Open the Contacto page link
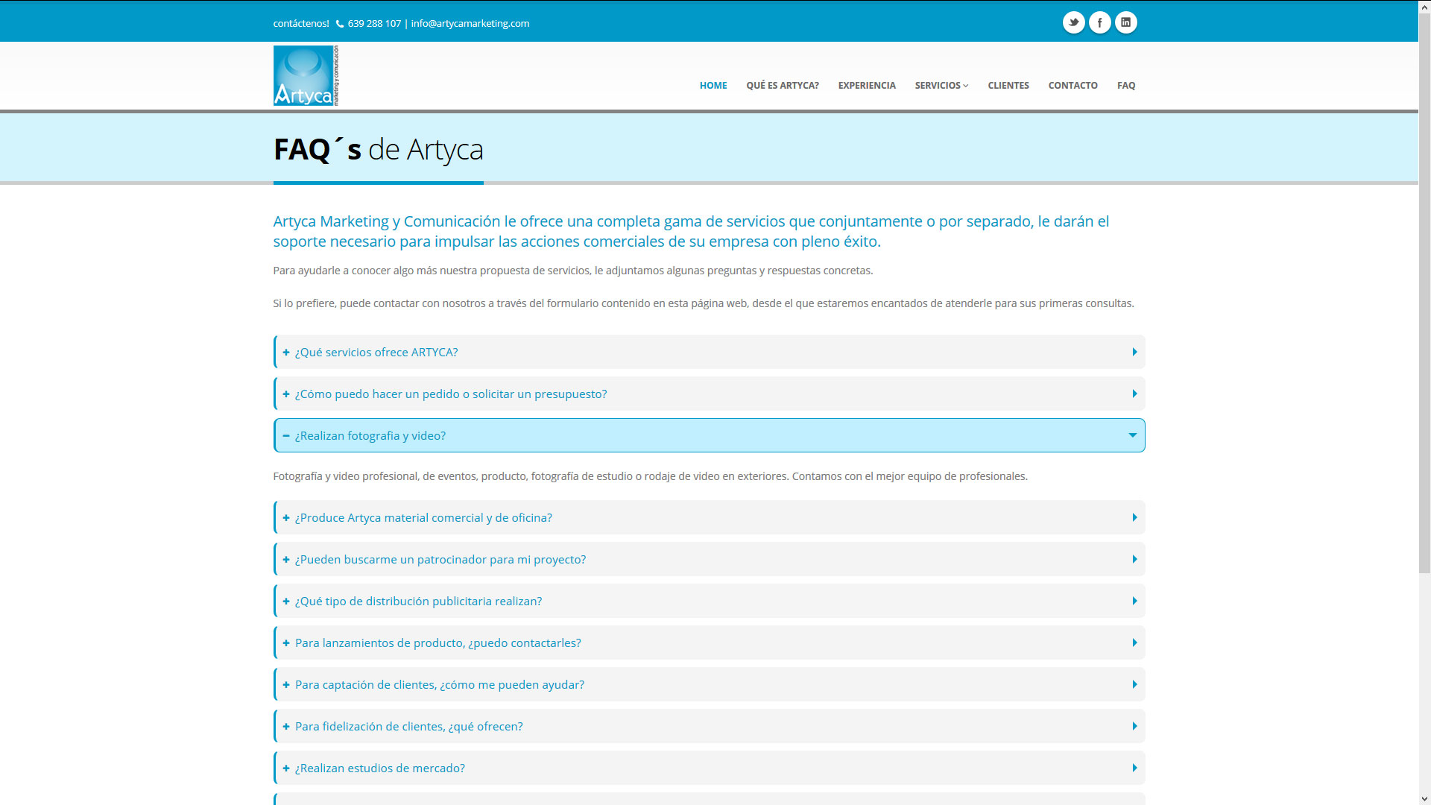The image size is (1431, 805). (1073, 86)
